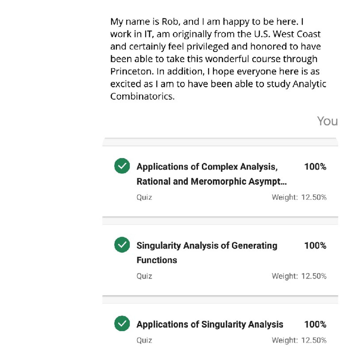The height and width of the screenshot is (354, 354).
Task: Click Weight 12.50% under Applications of Singularity Analysis
Action: coord(299,340)
